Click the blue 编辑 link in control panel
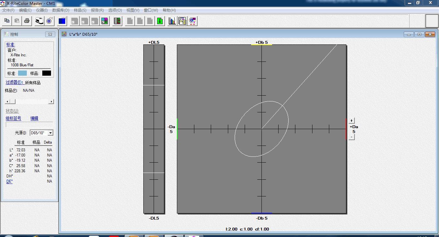 34,118
